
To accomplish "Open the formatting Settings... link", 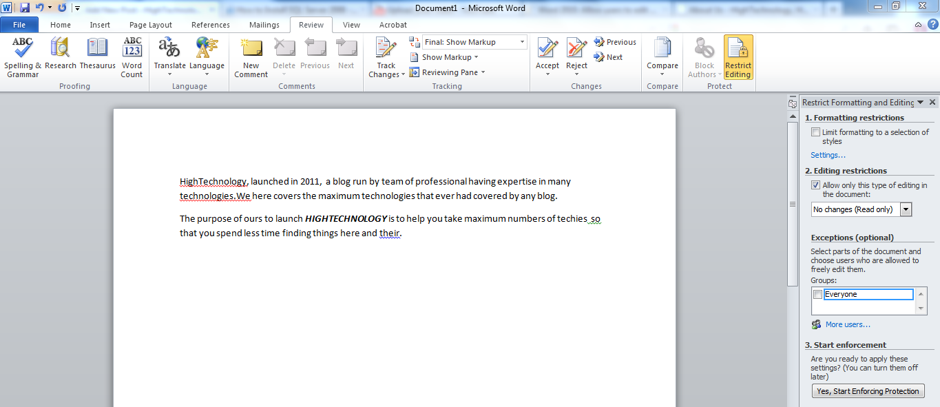I will pyautogui.click(x=828, y=155).
